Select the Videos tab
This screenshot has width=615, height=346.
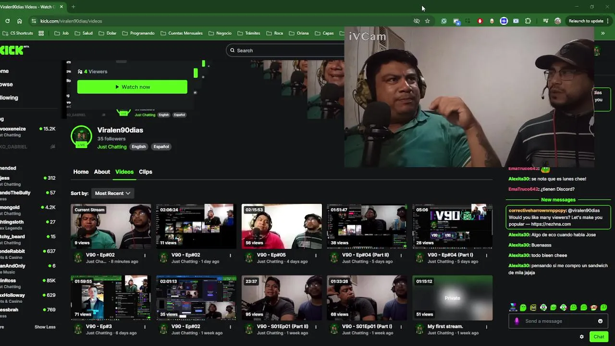coord(124,172)
